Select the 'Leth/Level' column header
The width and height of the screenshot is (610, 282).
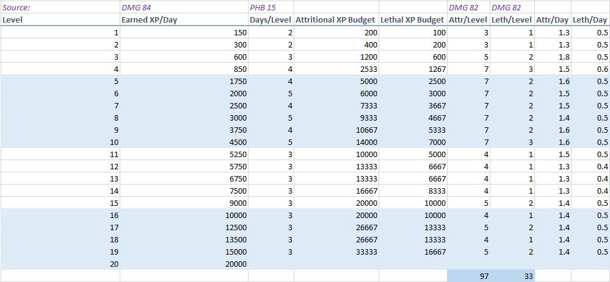pyautogui.click(x=512, y=19)
